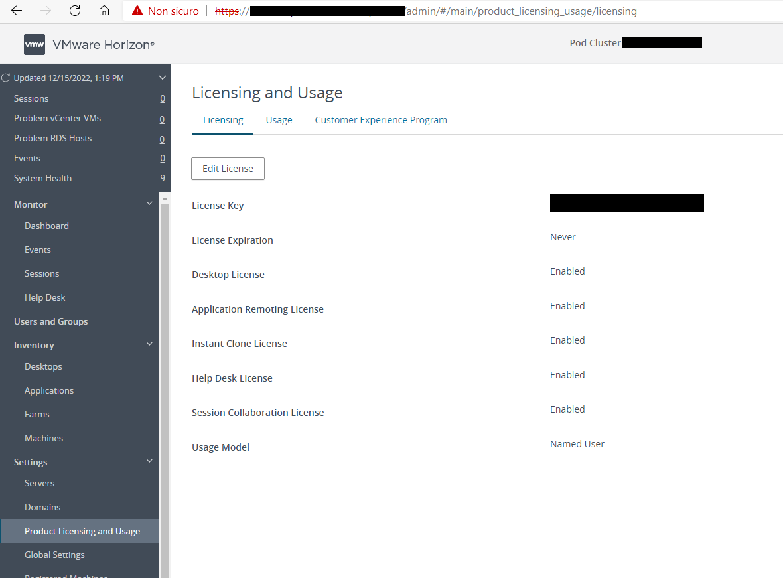The width and height of the screenshot is (783, 578).
Task: Open the System Health count link
Action: (163, 178)
